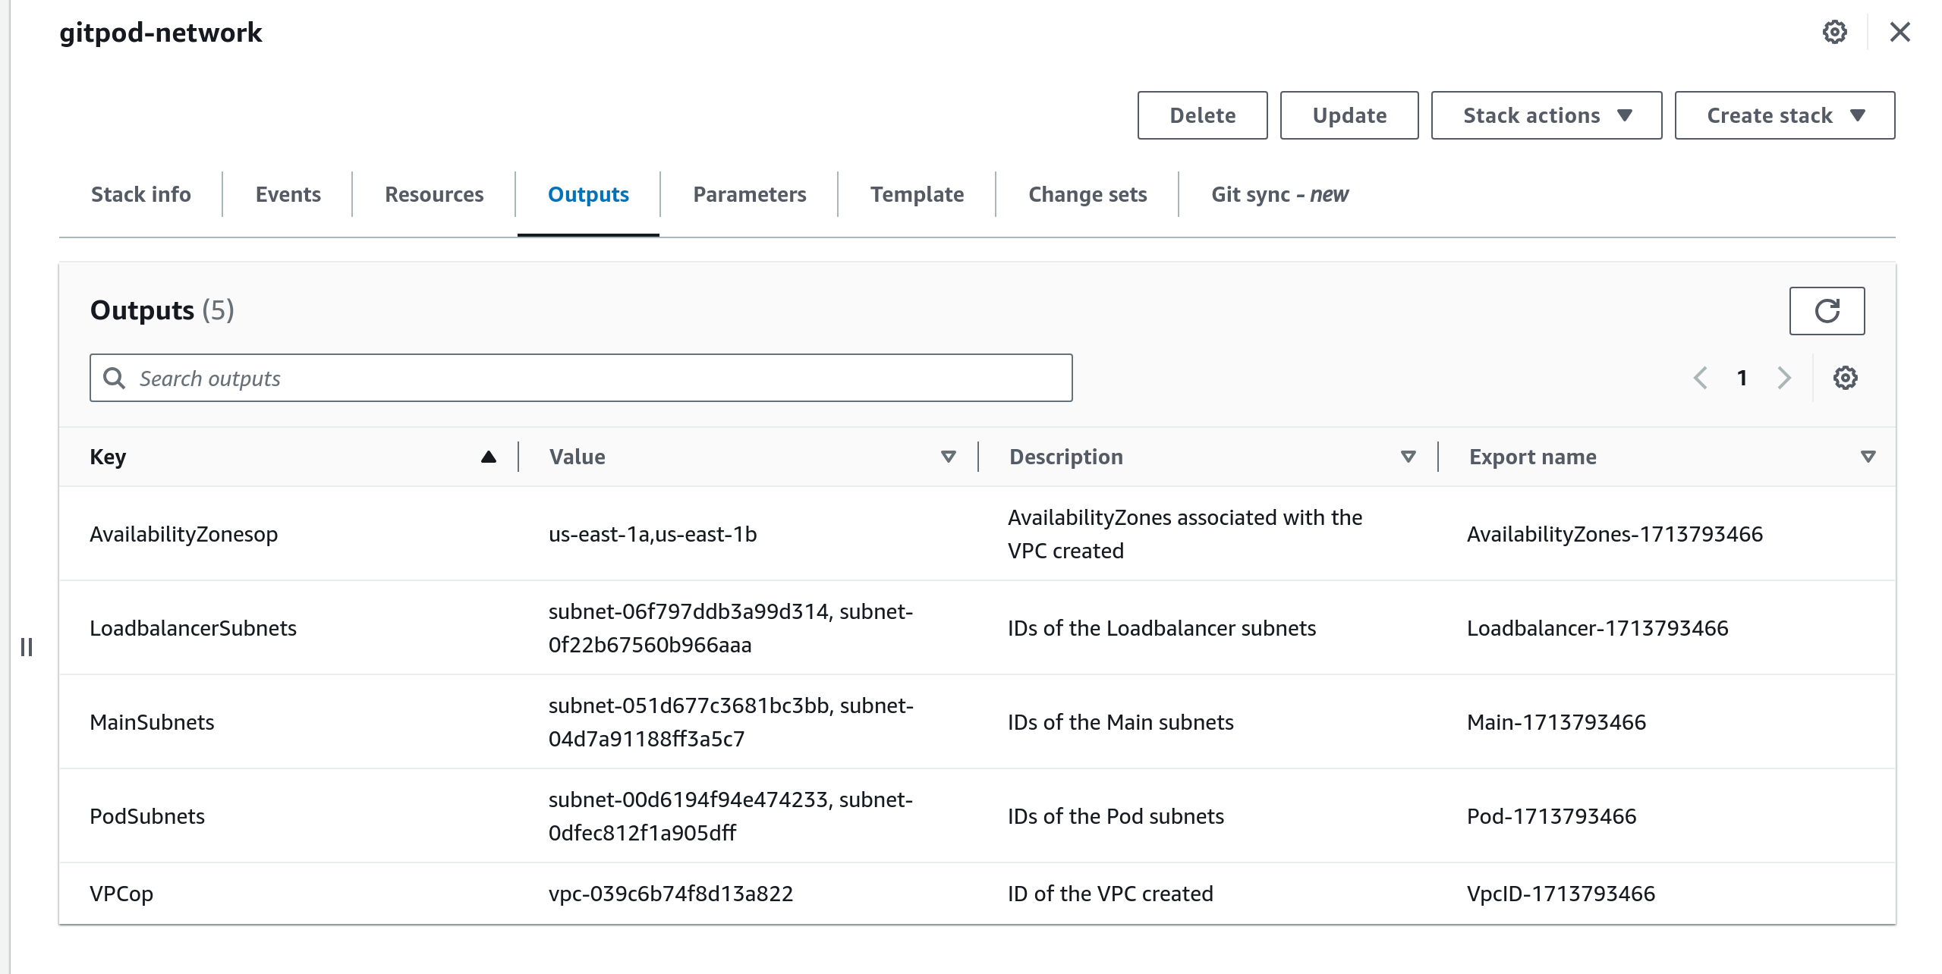Open the top-right settings gear icon

1834,32
